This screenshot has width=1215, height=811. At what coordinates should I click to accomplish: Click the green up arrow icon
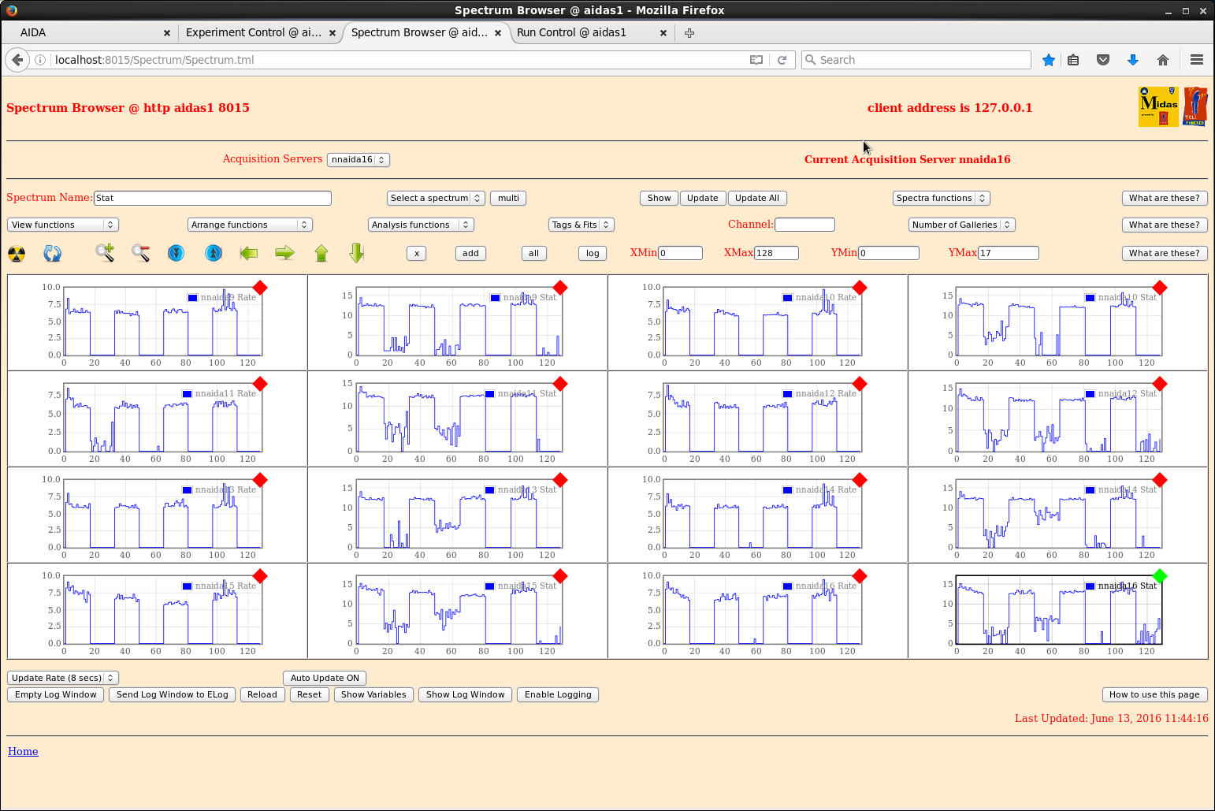click(321, 253)
